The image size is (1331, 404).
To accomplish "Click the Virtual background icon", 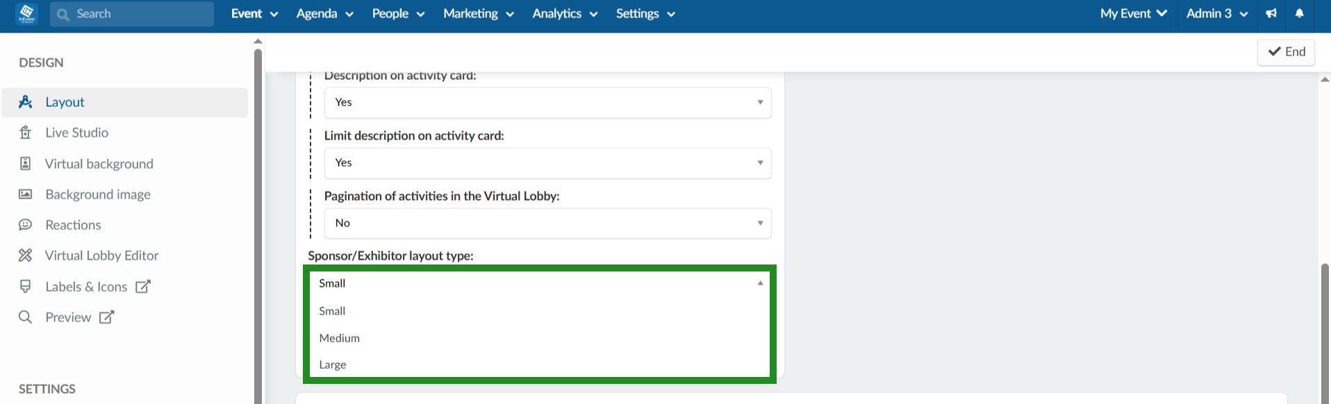I will (x=26, y=164).
